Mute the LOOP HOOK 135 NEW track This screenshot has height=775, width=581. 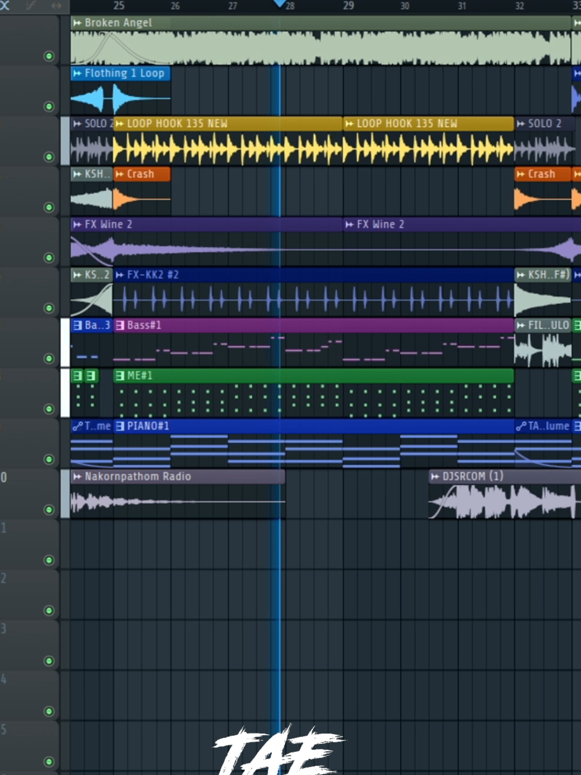point(49,157)
